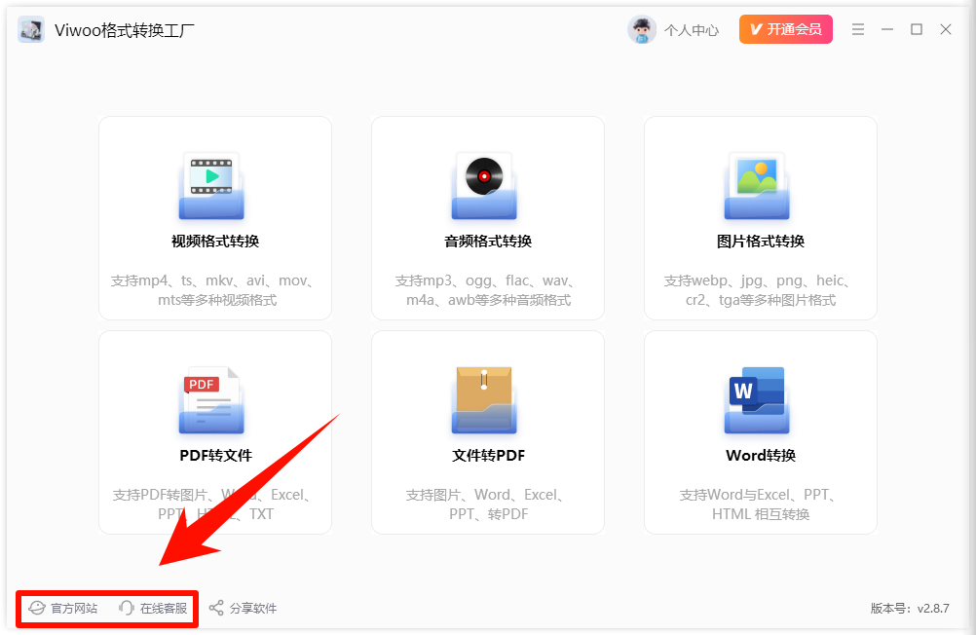This screenshot has width=976, height=635.
Task: Click the headset icon beside 在线客服
Action: pyautogui.click(x=126, y=608)
